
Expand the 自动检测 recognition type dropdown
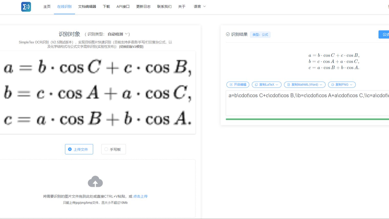[x=117, y=34]
